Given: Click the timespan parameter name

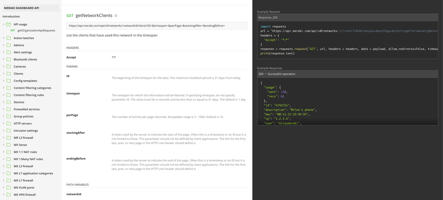Looking at the screenshot, I should (x=73, y=94).
